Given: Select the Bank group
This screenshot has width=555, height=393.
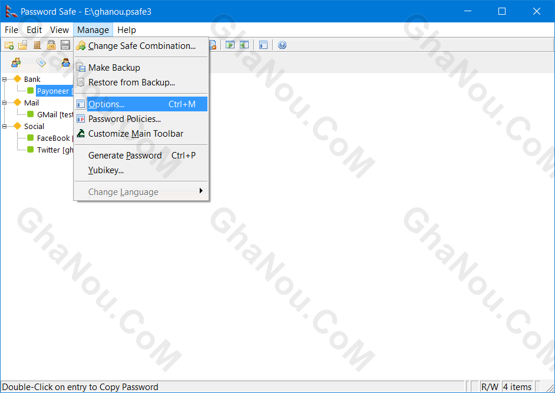Looking at the screenshot, I should (x=32, y=80).
